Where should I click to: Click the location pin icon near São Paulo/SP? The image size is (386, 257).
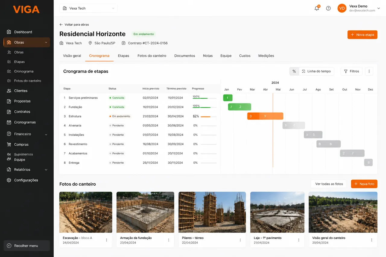tap(90, 43)
